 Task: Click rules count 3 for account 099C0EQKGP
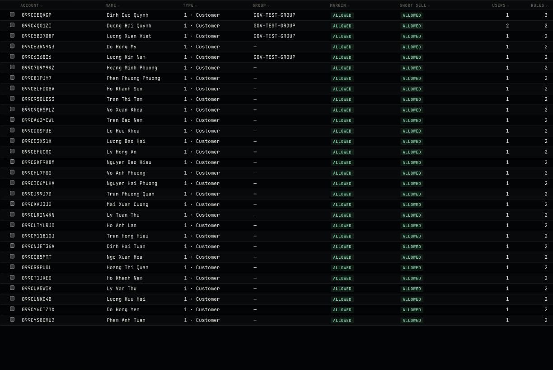[x=546, y=15]
